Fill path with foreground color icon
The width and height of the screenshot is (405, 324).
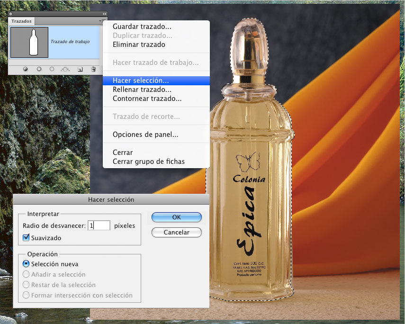[25, 69]
